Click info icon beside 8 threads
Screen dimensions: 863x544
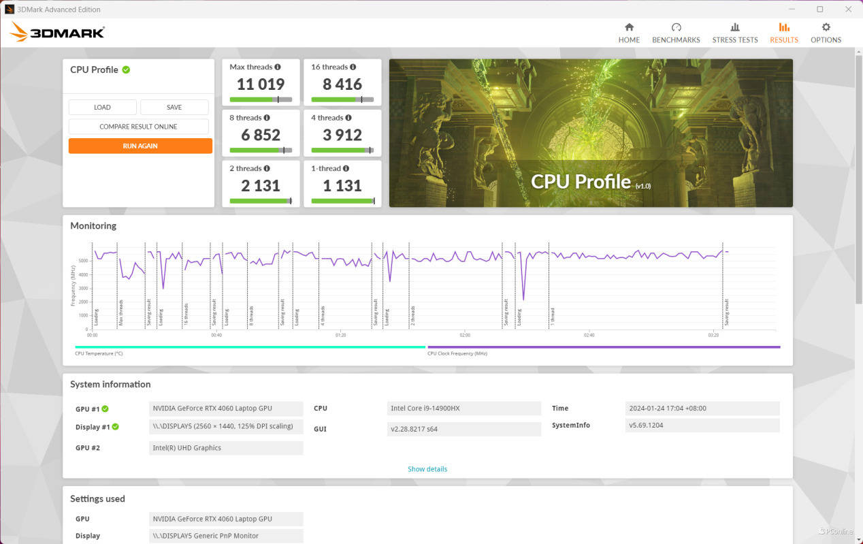point(267,118)
